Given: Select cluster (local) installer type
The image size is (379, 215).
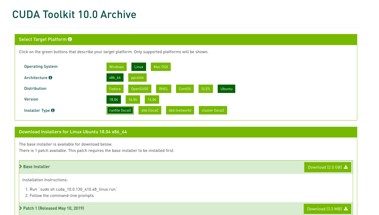Looking at the screenshot, I should click(x=213, y=110).
